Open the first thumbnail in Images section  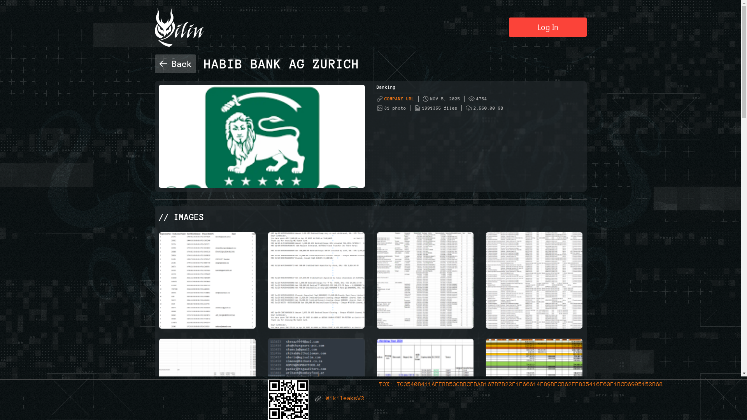click(x=207, y=280)
